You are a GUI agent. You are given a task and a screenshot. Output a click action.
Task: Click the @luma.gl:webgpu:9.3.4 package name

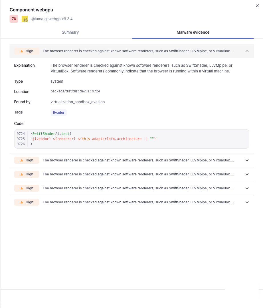point(52,19)
